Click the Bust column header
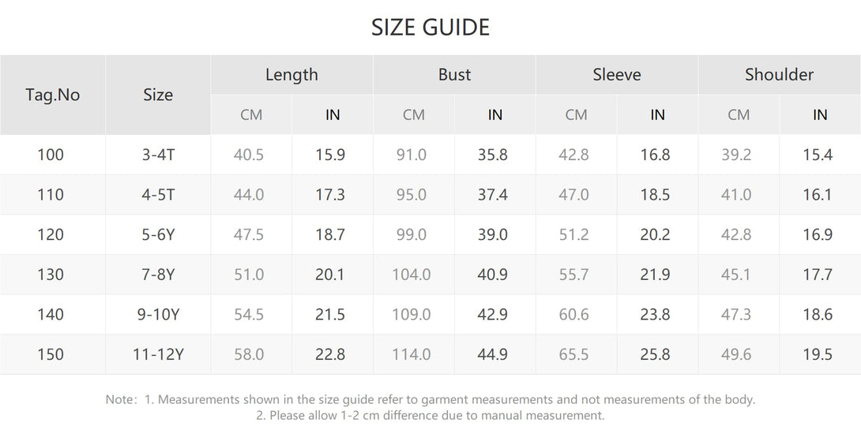This screenshot has height=441, width=861. (x=454, y=75)
